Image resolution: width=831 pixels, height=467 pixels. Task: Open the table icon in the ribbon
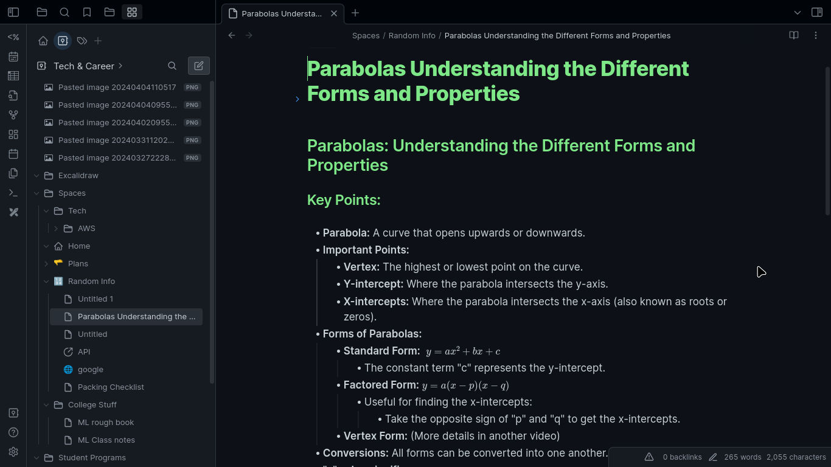click(x=13, y=76)
